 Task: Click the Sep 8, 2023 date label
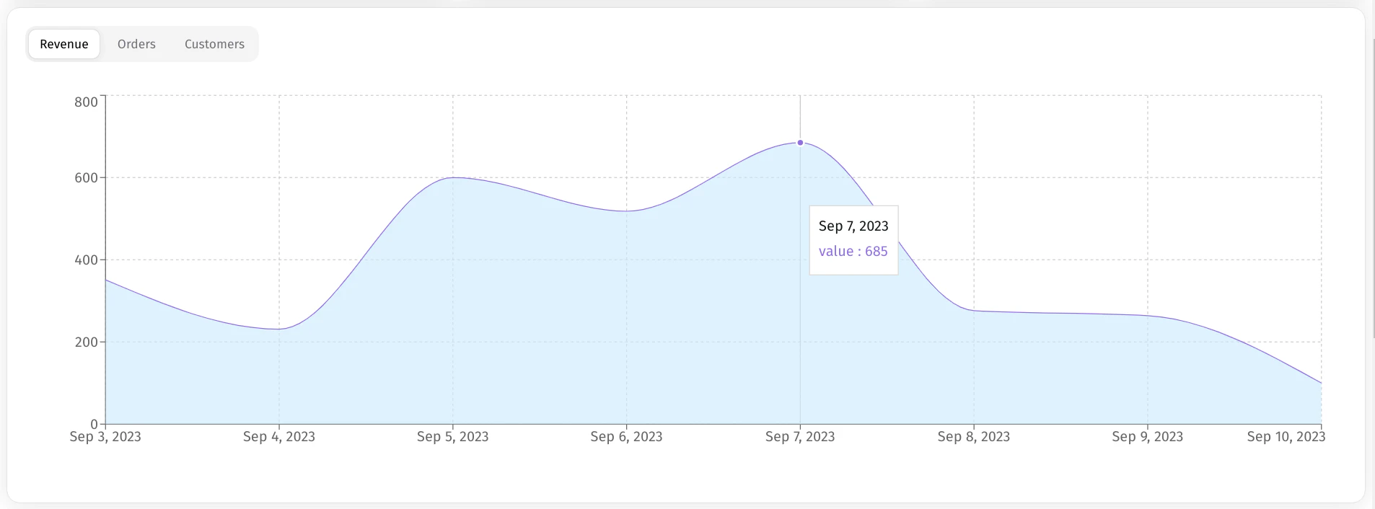click(x=973, y=437)
